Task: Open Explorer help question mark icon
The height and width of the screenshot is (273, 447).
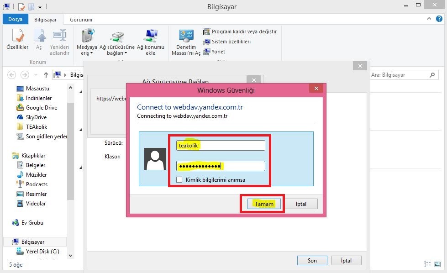Action: point(439,19)
